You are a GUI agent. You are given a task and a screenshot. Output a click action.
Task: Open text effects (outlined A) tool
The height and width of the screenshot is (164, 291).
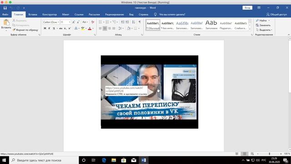(76, 28)
